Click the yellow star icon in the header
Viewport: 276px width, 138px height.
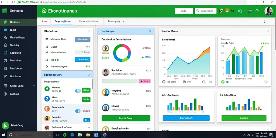[221, 11]
